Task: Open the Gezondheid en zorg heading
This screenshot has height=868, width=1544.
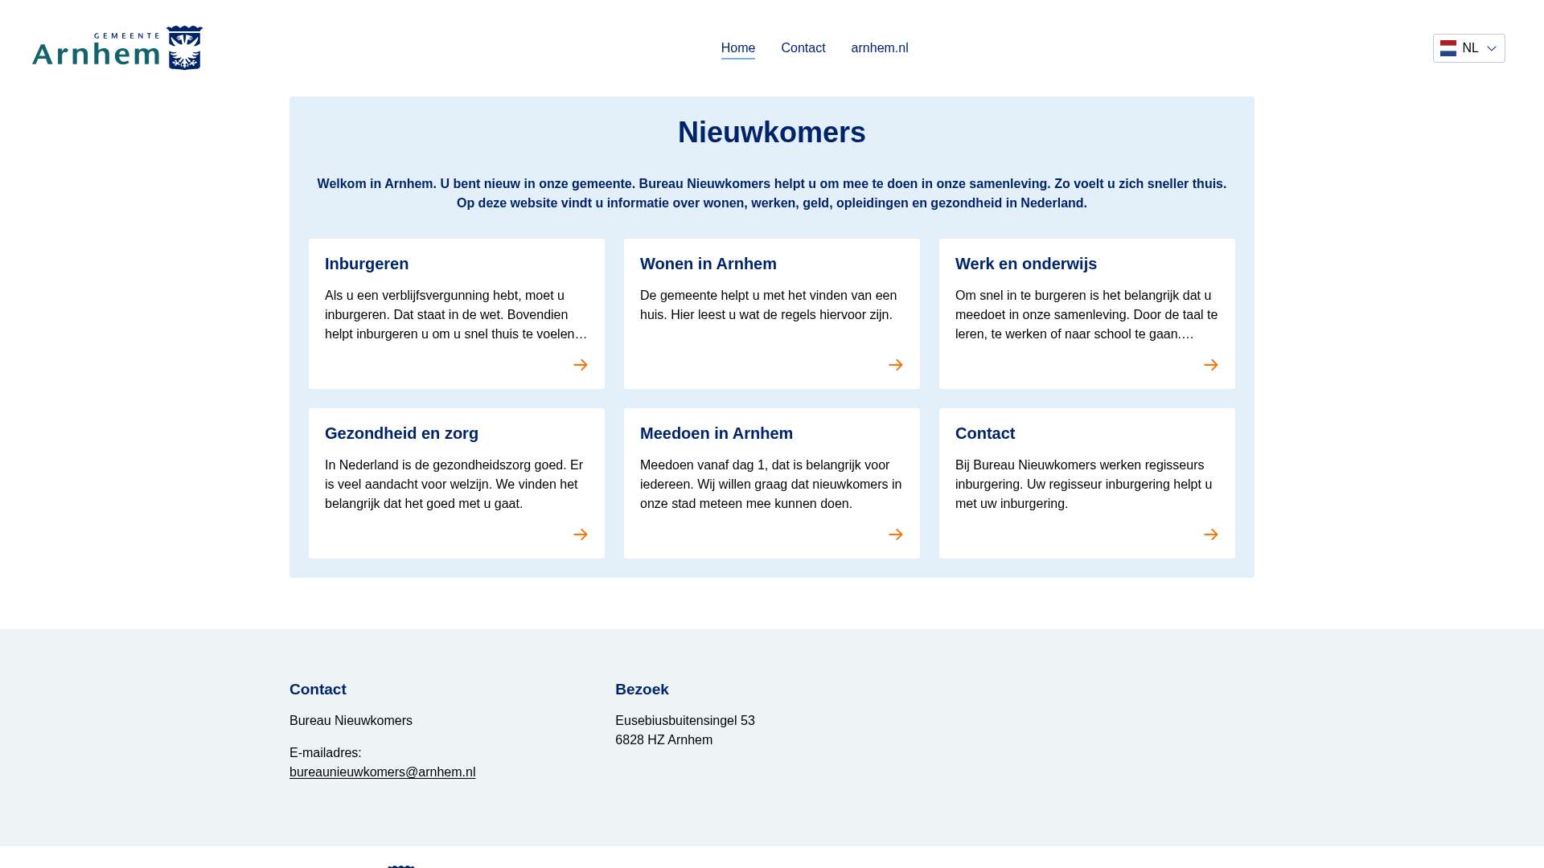Action: [x=401, y=433]
